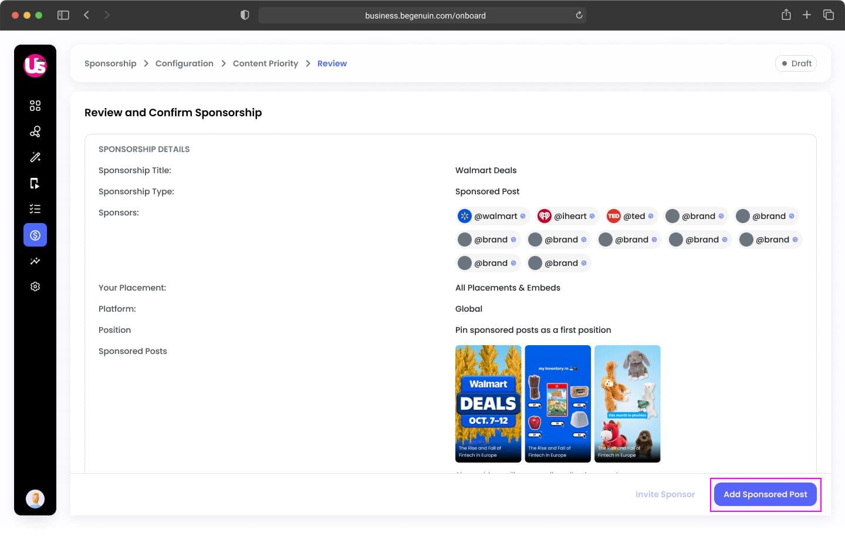Open the Us brand logo home

35,65
